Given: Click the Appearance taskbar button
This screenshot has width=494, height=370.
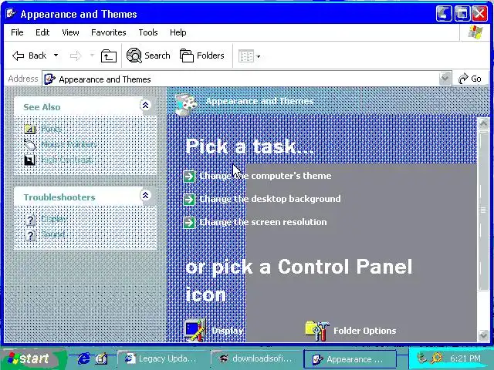Looking at the screenshot, I should [350, 359].
